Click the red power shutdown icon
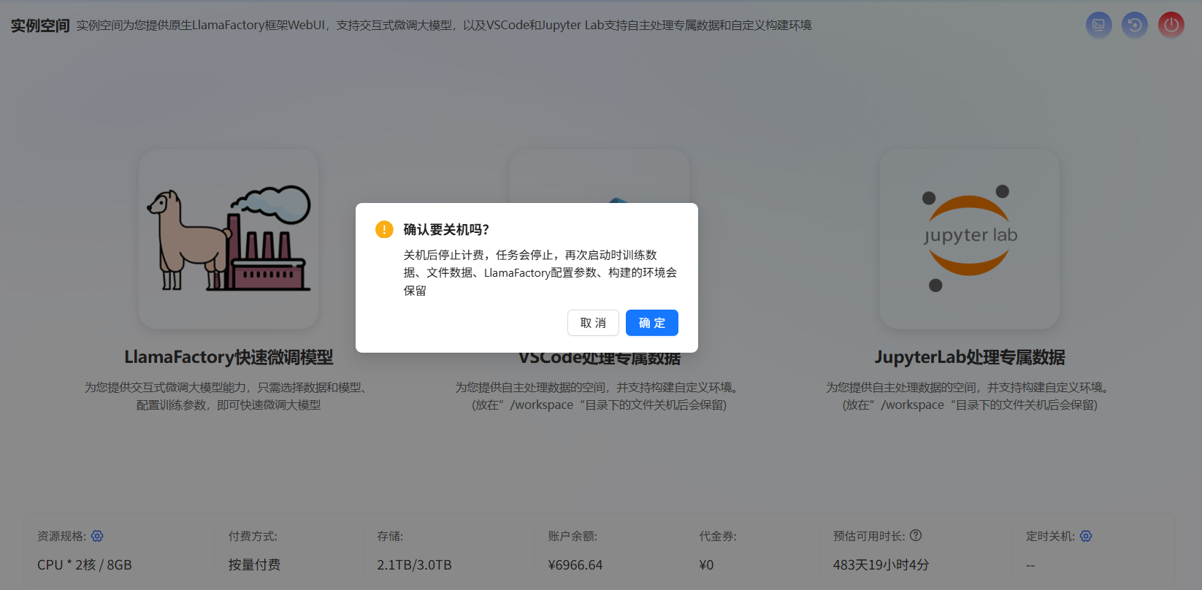This screenshot has height=590, width=1202. click(x=1171, y=25)
